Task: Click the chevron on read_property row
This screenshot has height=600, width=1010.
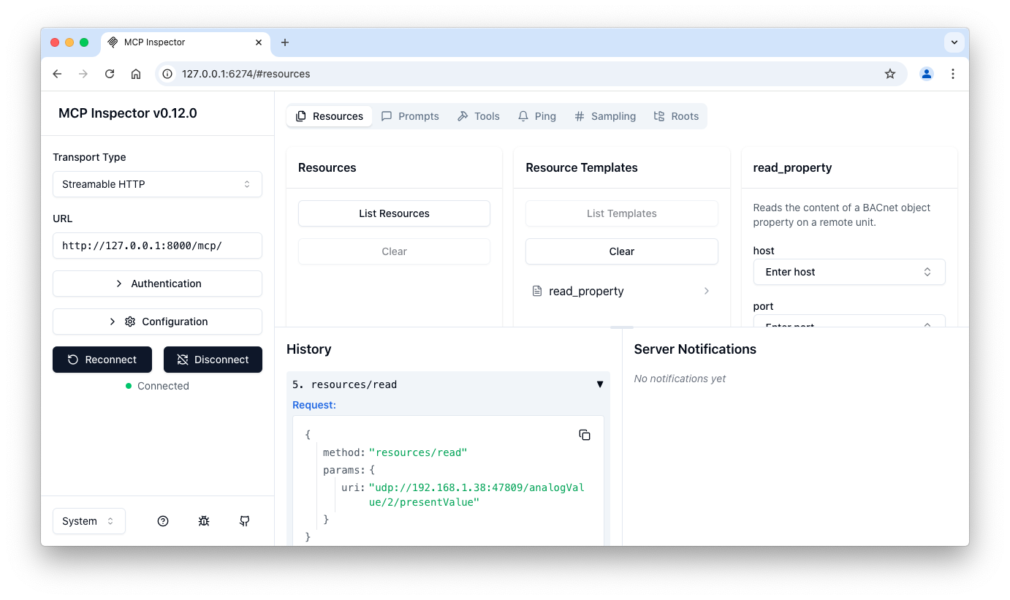Action: tap(707, 291)
